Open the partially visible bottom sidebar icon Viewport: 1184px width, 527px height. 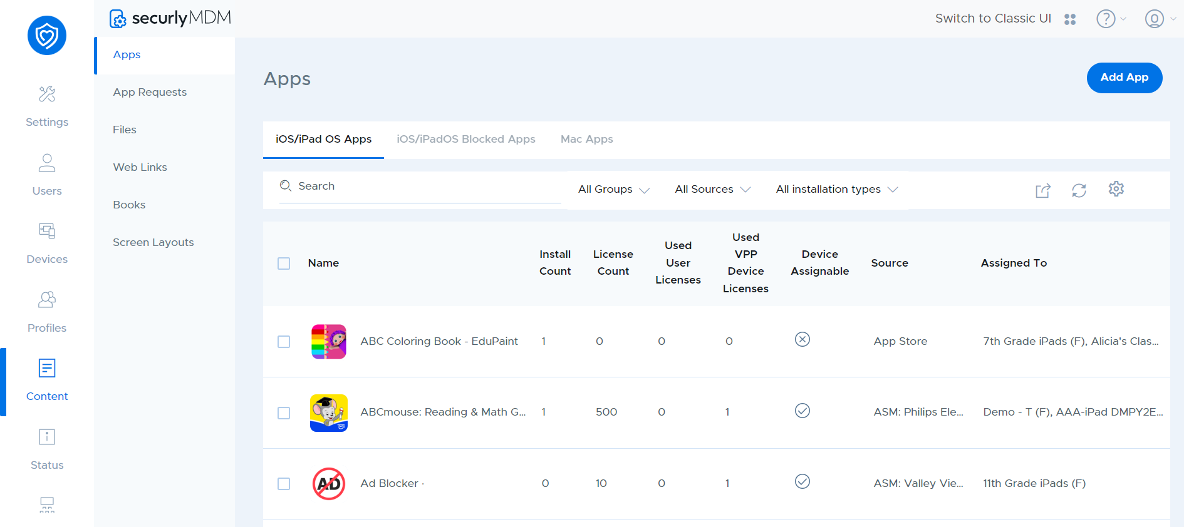[x=47, y=505]
